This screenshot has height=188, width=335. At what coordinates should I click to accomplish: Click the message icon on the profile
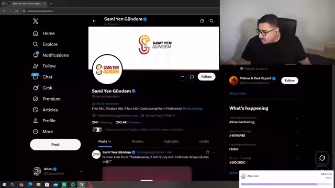click(192, 77)
